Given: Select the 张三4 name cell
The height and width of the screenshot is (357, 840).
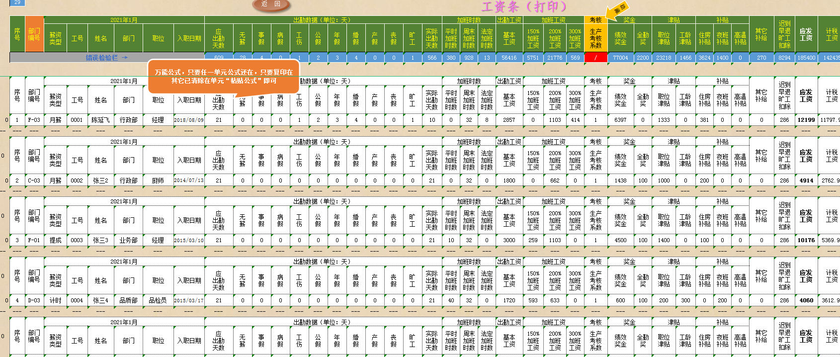Looking at the screenshot, I should point(100,300).
